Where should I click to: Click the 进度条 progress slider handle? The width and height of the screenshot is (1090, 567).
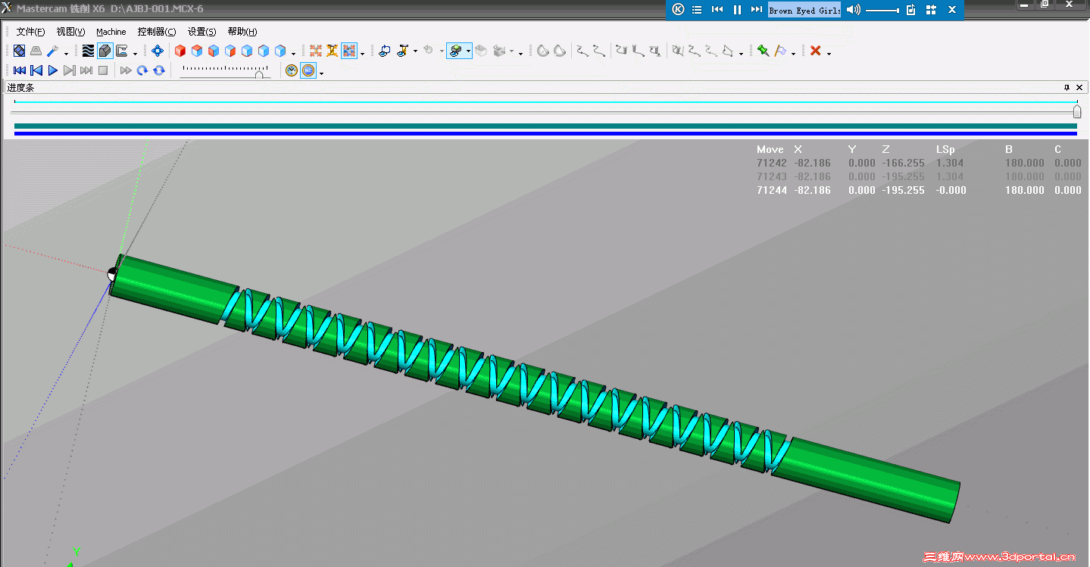[x=1077, y=112]
